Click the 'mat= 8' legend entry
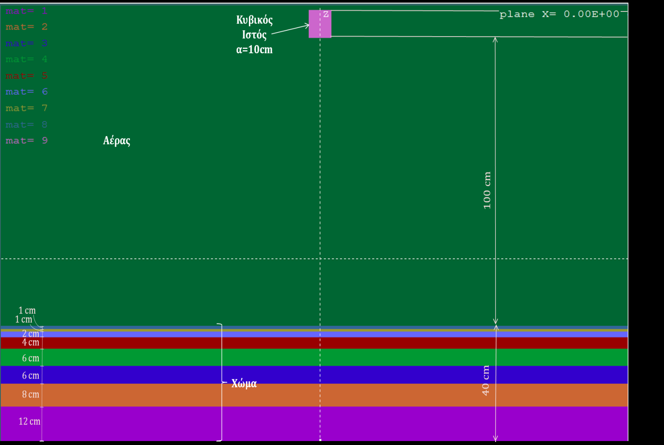 26,125
